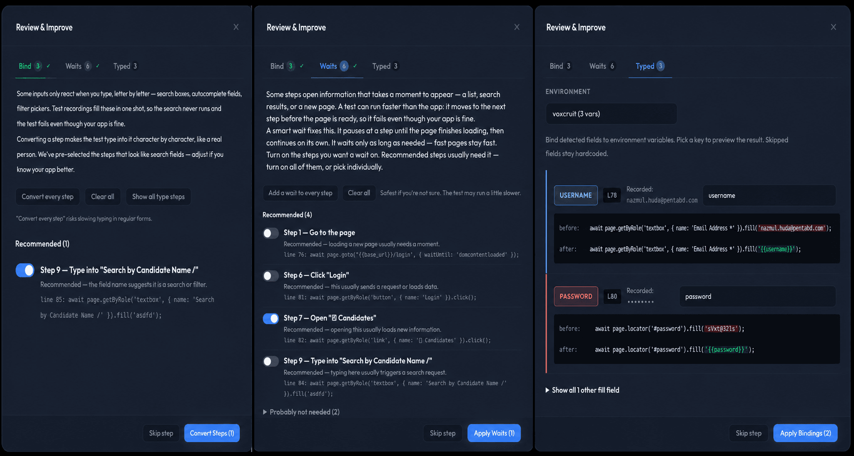Enable wait for Step 1 Go to the page
Image resolution: width=854 pixels, height=456 pixels.
[x=271, y=233]
